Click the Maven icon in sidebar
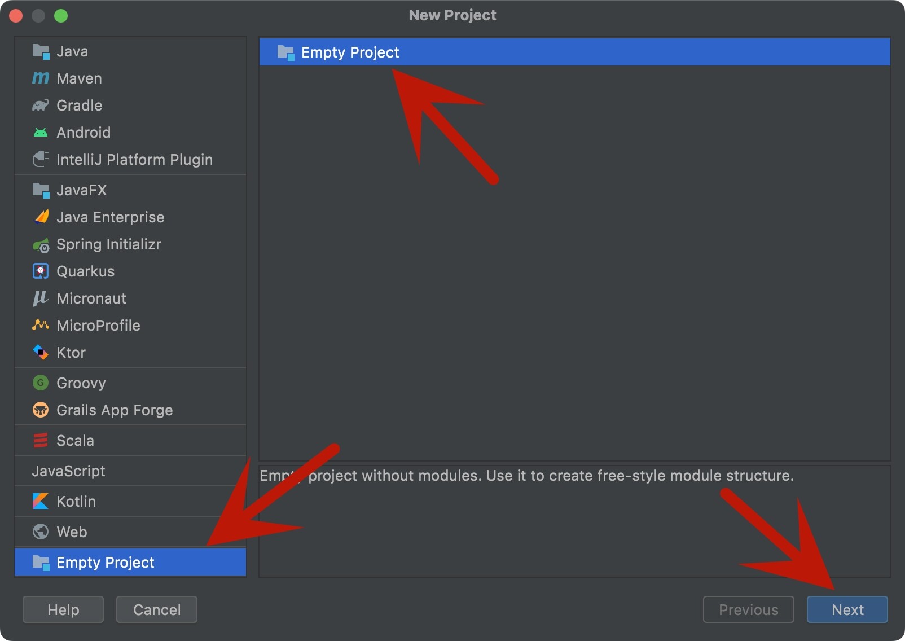This screenshot has width=905, height=641. coord(41,78)
